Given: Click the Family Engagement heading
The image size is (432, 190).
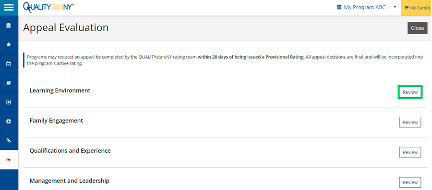Looking at the screenshot, I should pos(56,121).
